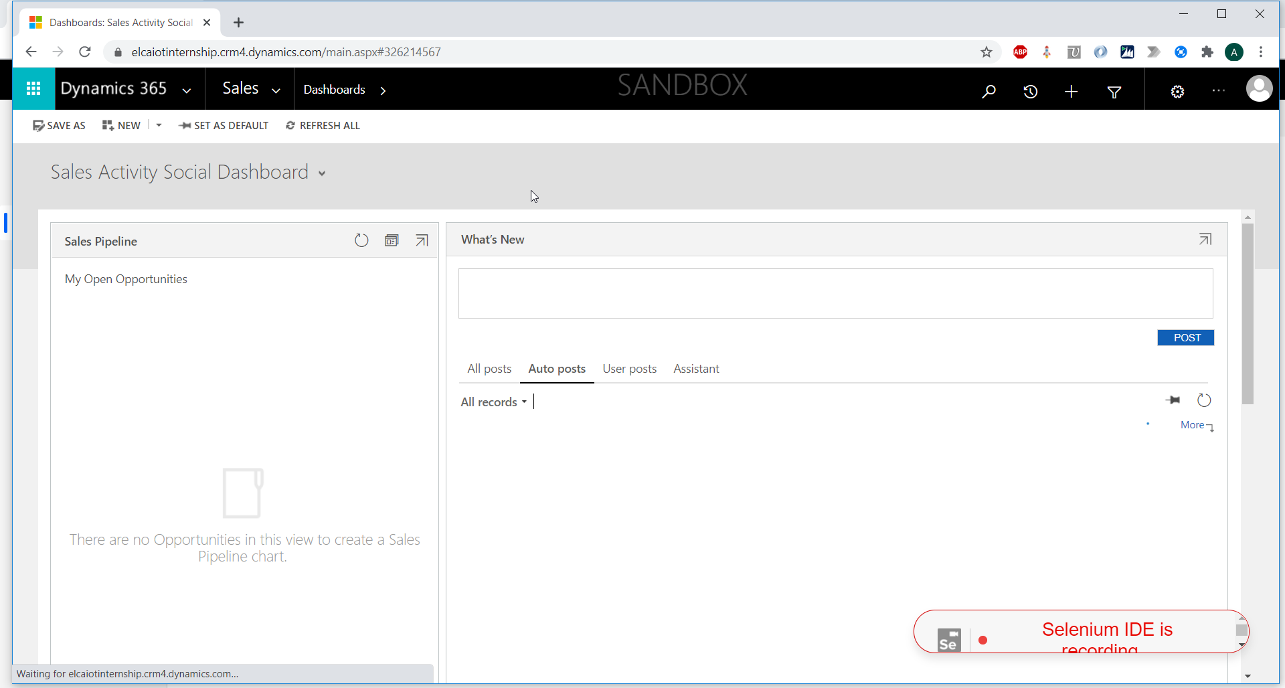Enlarge the Sales Pipeline chart
This screenshot has width=1285, height=688.
coord(422,240)
